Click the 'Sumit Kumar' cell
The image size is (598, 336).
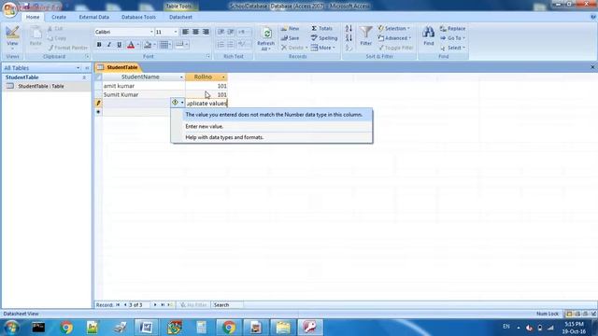coord(144,94)
